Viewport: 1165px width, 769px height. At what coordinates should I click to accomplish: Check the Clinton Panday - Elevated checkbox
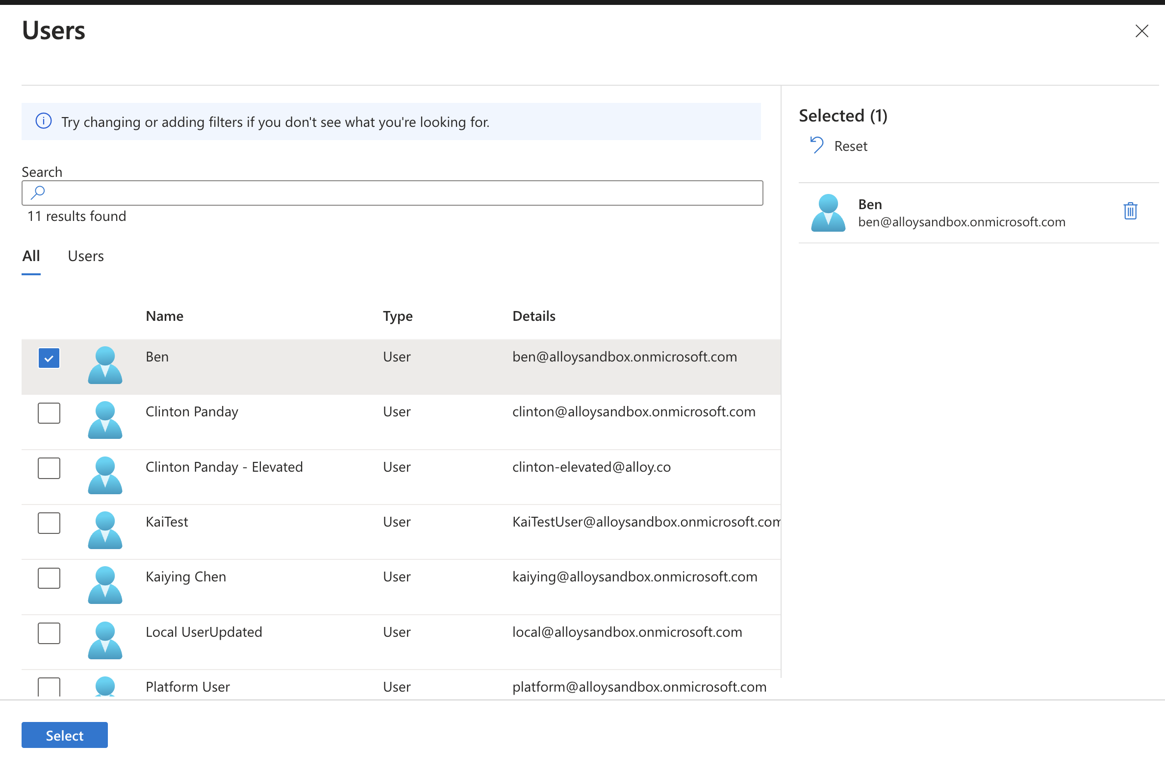(x=49, y=468)
